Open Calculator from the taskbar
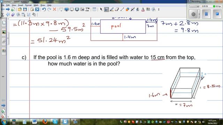The width and height of the screenshot is (223, 125). point(14,122)
